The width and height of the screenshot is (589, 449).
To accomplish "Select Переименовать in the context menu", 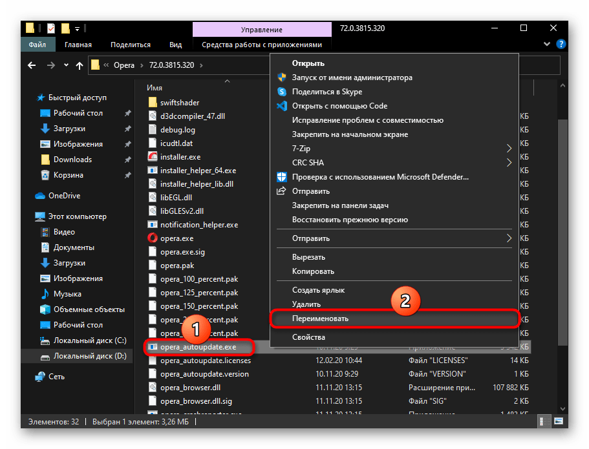I will [x=321, y=319].
